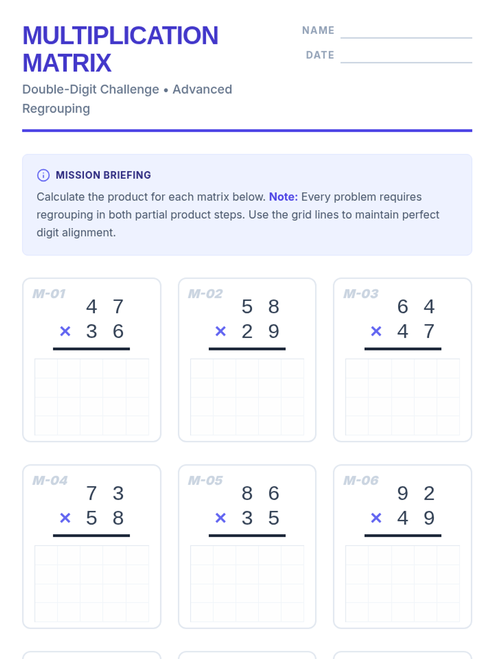
Task: Click the multiplication sign in problem M-01
Action: pyautogui.click(x=65, y=331)
